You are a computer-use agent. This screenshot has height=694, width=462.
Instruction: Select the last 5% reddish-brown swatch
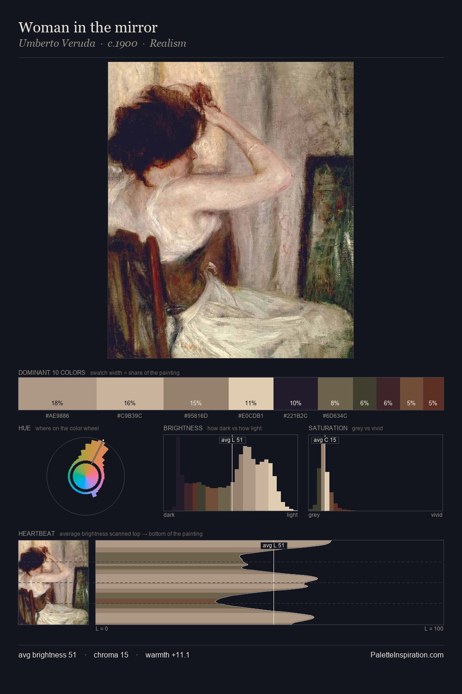[433, 394]
